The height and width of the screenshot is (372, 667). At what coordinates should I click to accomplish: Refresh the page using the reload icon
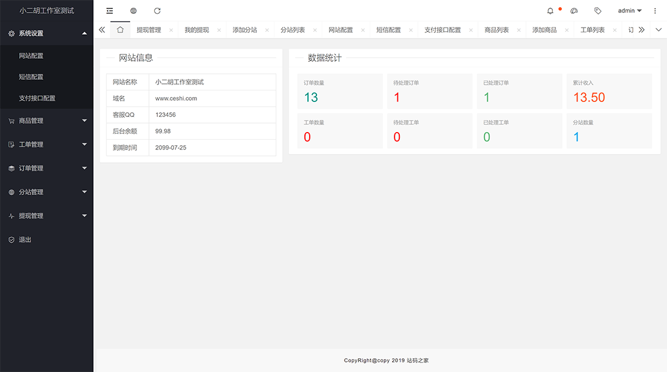click(x=157, y=11)
